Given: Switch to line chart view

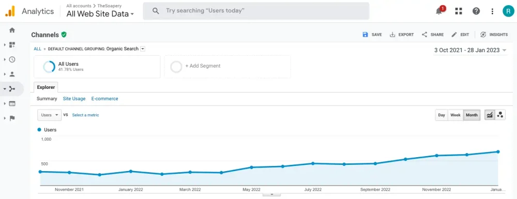Looking at the screenshot, I should [x=490, y=115].
